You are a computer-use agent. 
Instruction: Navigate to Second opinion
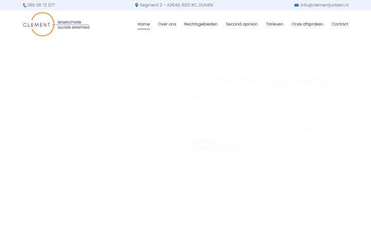point(242,24)
